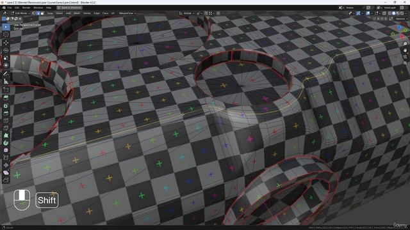Image resolution: width=410 pixels, height=230 pixels.
Task: Click the Back to Previous button
Action: [70, 8]
